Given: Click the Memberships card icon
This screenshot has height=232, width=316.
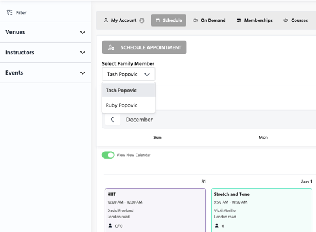Looking at the screenshot, I should click(238, 20).
